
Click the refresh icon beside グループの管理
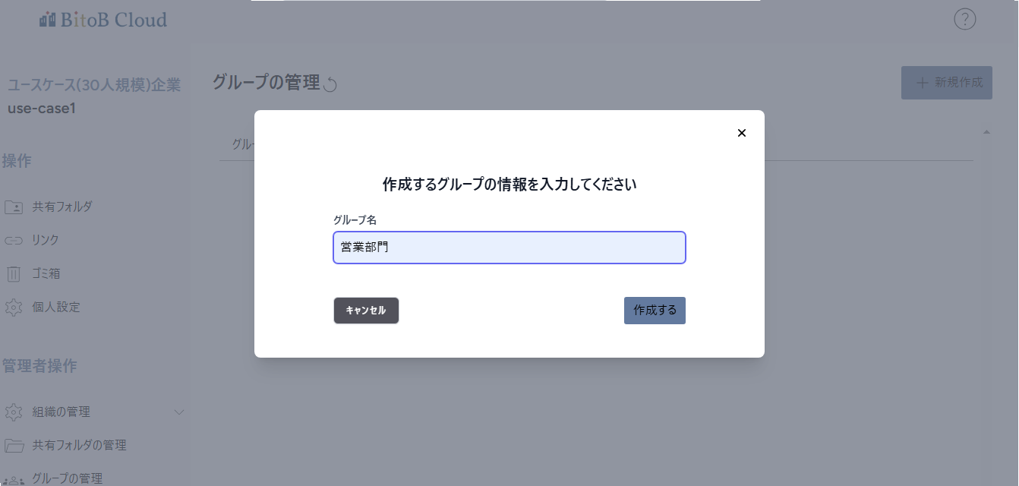click(330, 84)
